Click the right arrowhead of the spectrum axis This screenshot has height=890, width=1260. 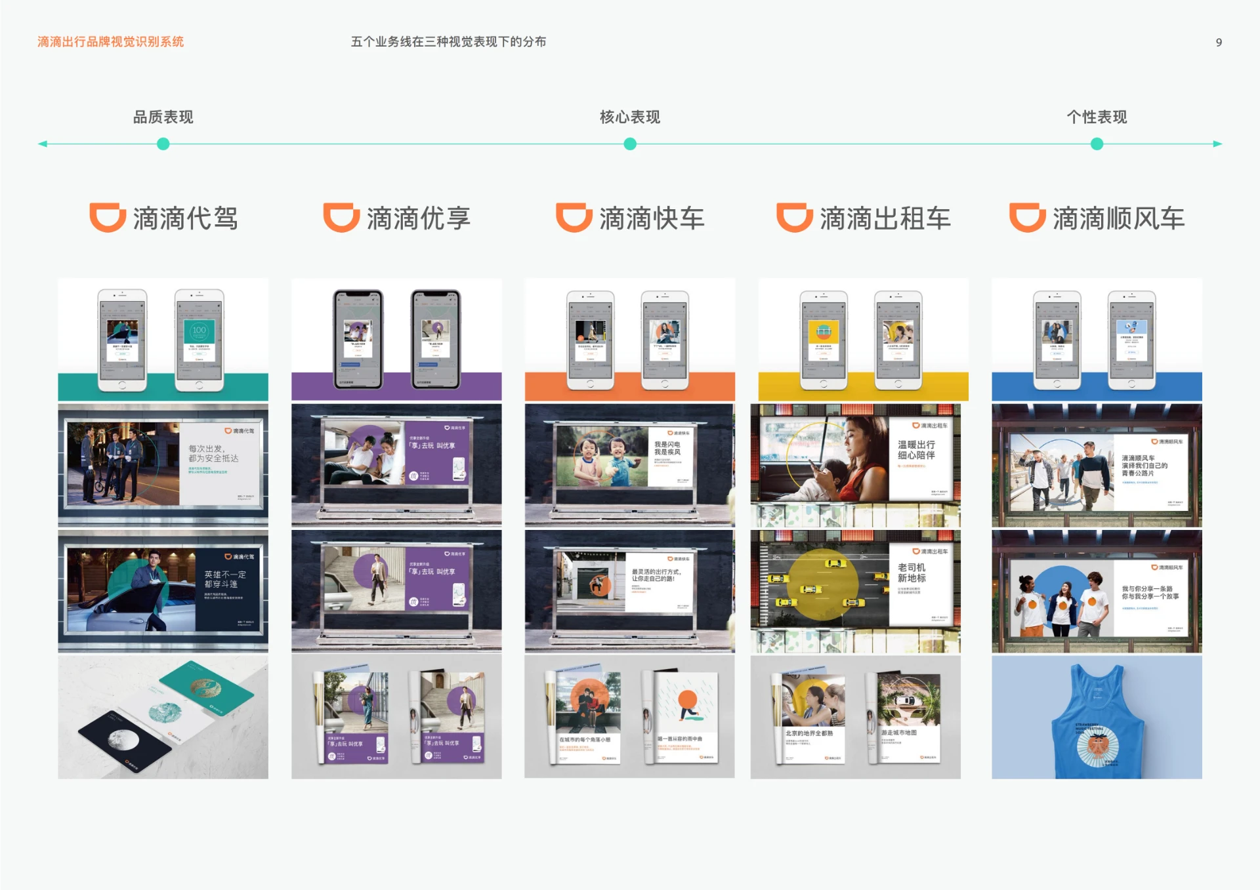(1215, 143)
